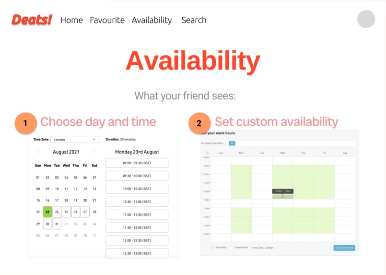The image size is (386, 275).
Task: Click Save new rules button
Action: coord(344,248)
